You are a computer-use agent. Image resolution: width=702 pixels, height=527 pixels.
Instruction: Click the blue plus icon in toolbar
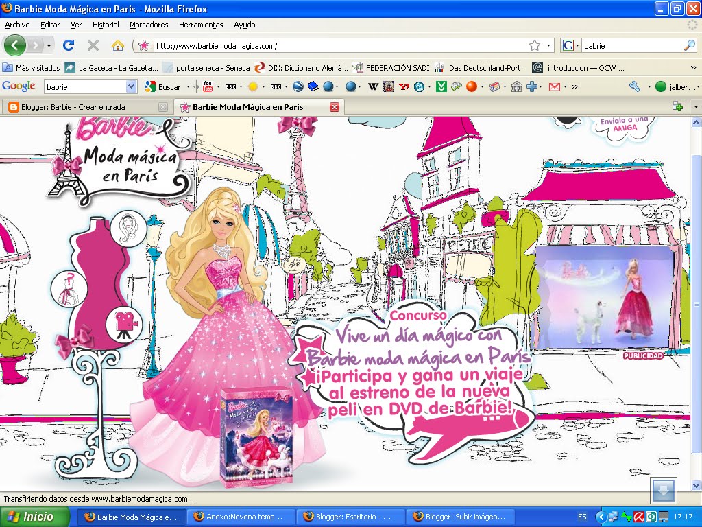tap(532, 86)
